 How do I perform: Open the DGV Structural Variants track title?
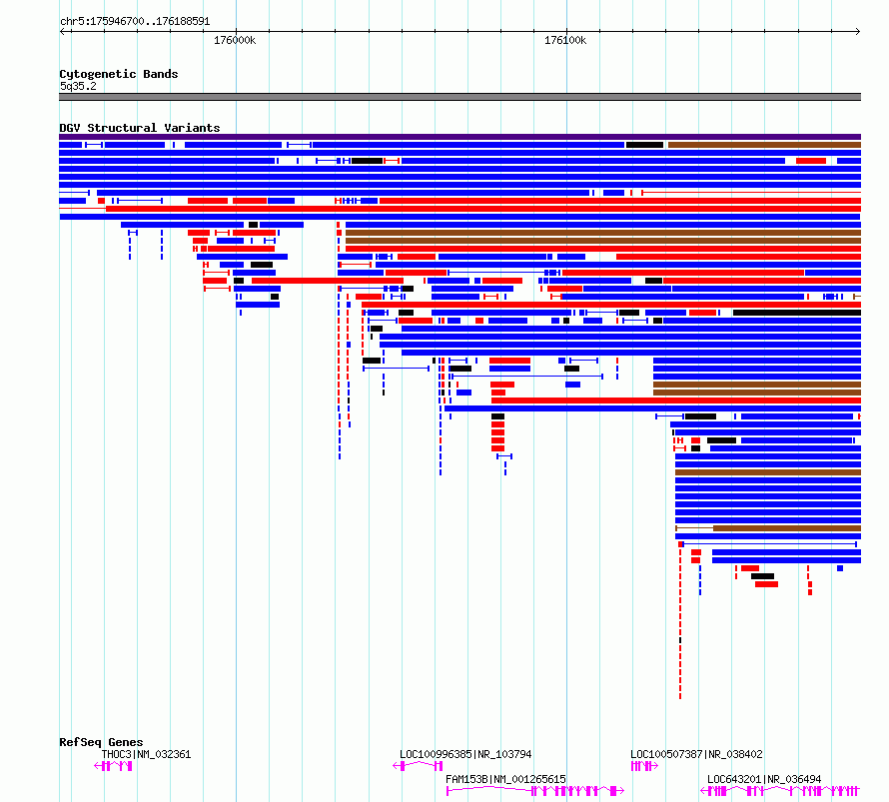(x=140, y=128)
